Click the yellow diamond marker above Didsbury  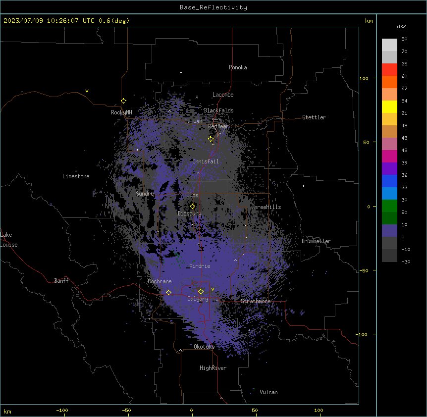point(193,207)
